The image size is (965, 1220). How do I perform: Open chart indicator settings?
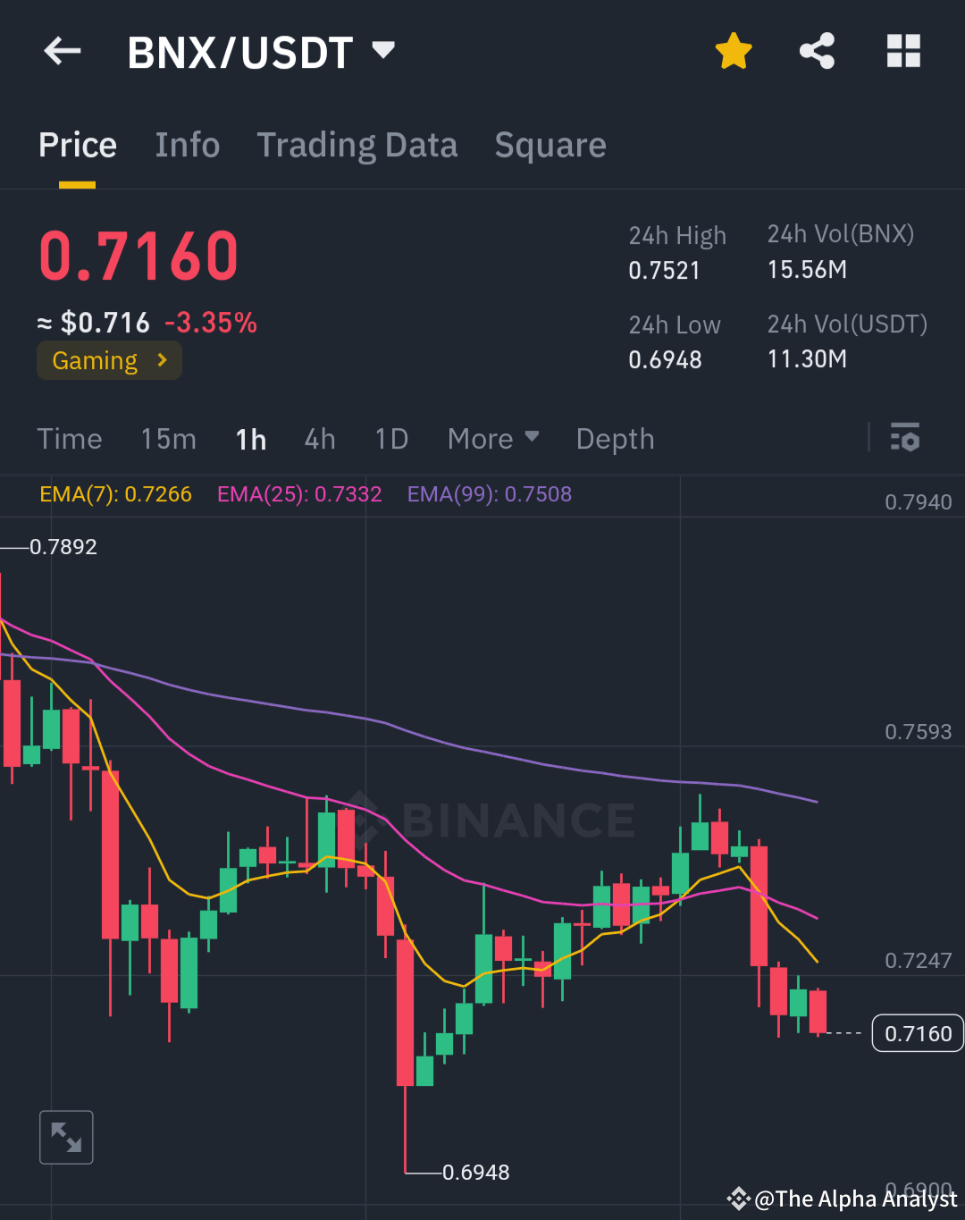[905, 438]
